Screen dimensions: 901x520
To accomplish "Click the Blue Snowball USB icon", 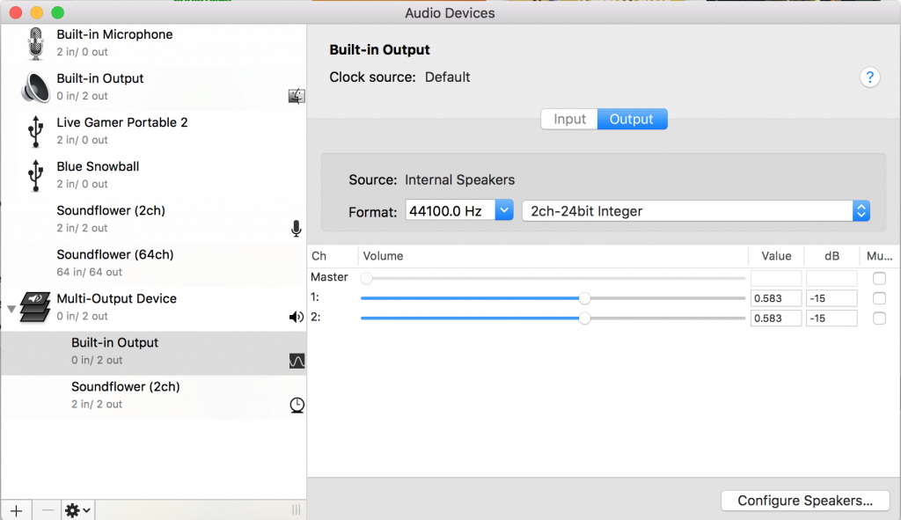I will [x=35, y=176].
